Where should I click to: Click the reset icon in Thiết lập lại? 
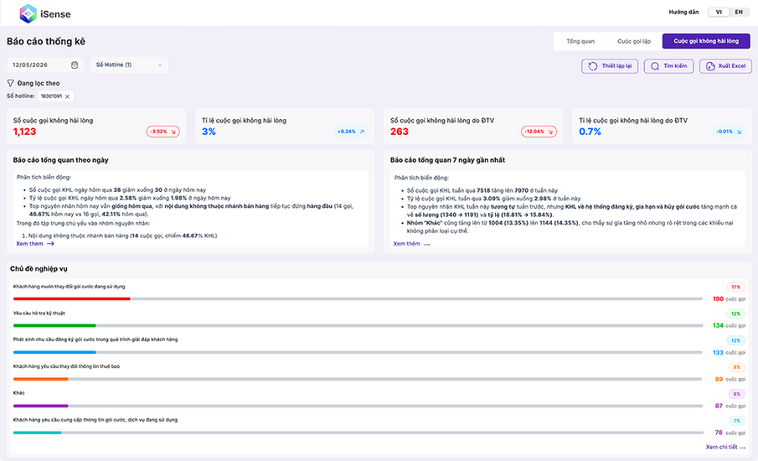[593, 66]
